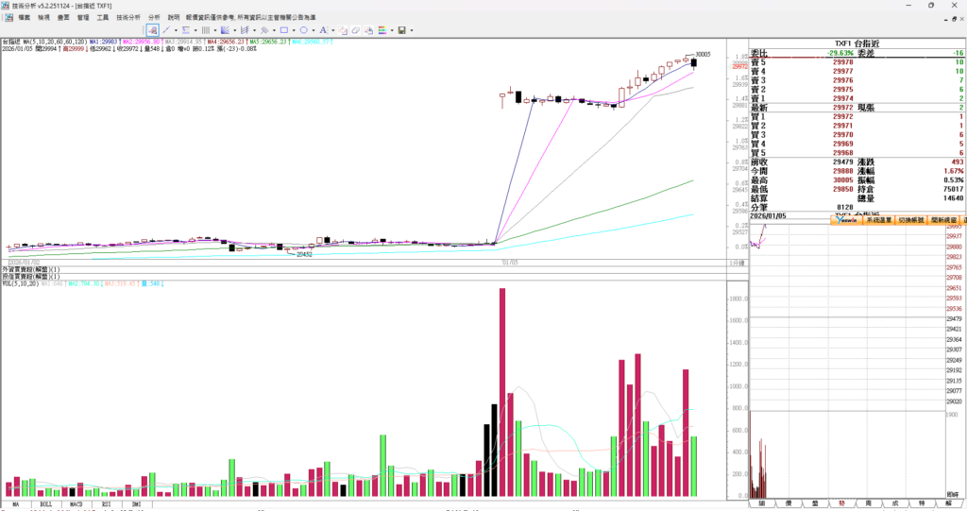The width and height of the screenshot is (967, 511).
Task: Select the trend line drawing tool
Action: pos(166,30)
